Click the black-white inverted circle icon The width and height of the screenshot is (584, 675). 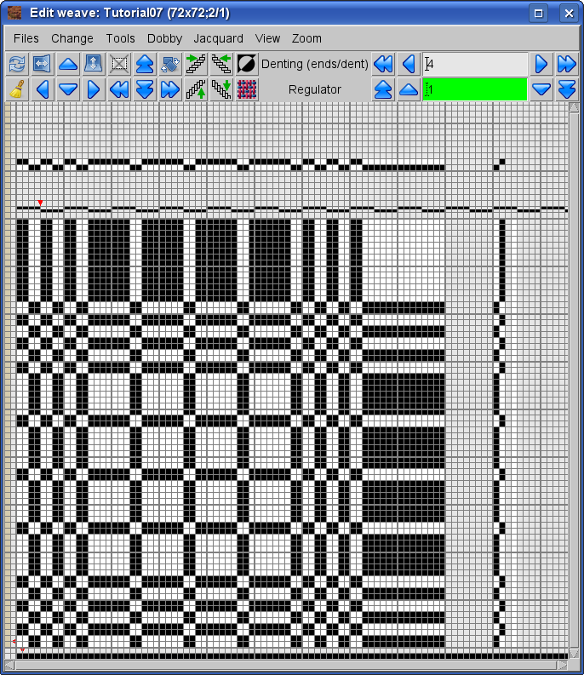pyautogui.click(x=247, y=64)
